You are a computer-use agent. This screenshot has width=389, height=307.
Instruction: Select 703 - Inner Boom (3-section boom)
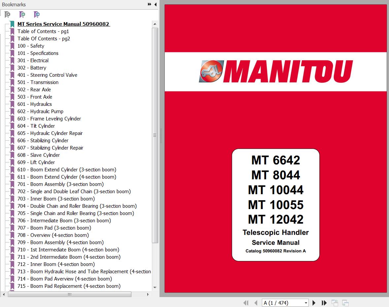click(x=56, y=198)
